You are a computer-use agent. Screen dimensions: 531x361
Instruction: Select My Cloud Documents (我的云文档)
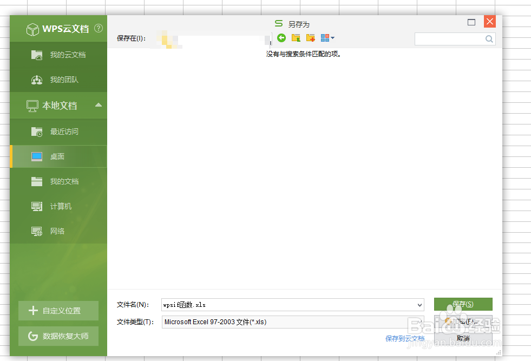58,55
